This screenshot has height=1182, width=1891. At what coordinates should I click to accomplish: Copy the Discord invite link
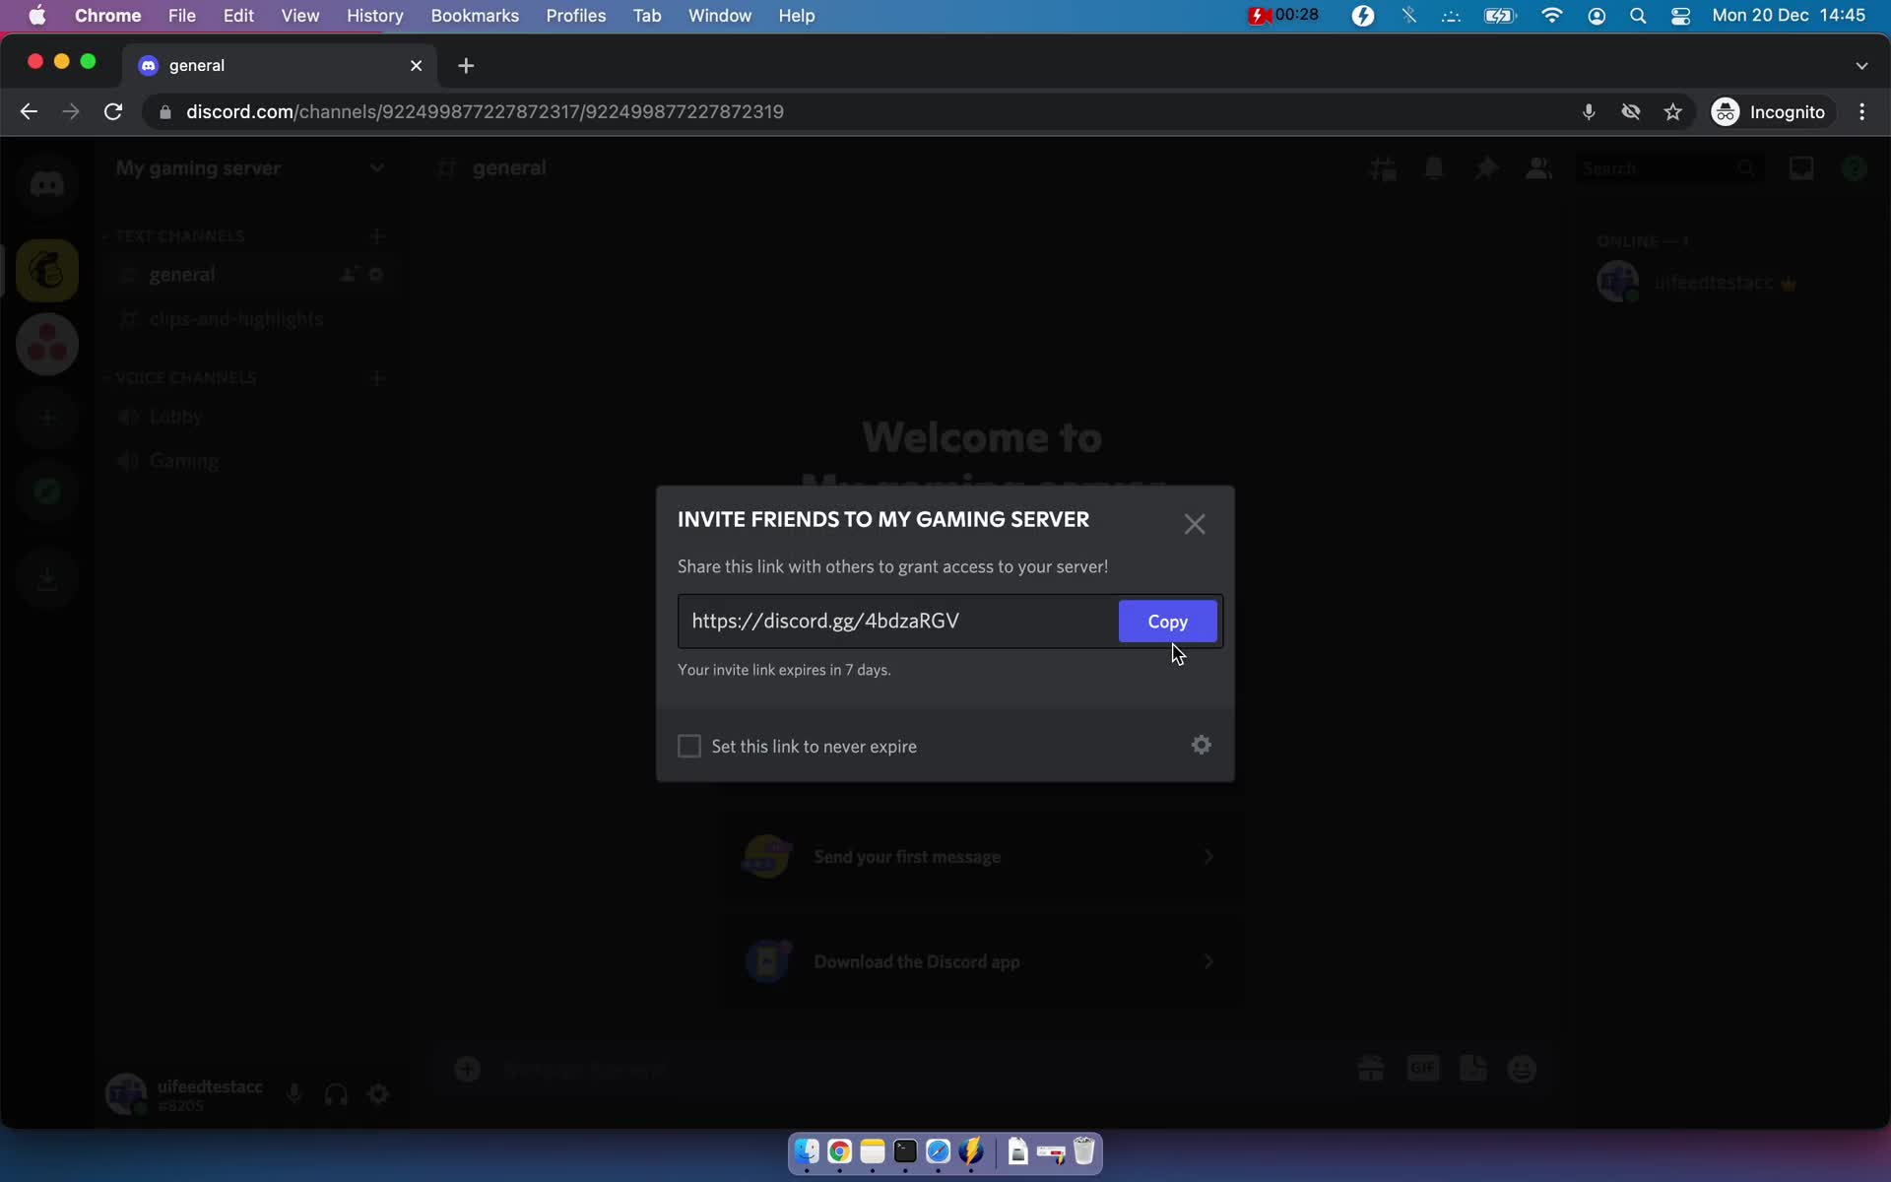[x=1167, y=622]
